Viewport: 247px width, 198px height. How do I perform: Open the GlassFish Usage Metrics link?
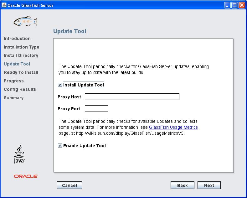click(173, 127)
